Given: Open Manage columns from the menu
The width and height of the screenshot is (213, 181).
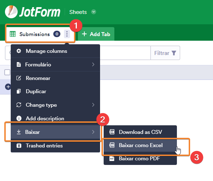Looking at the screenshot, I should (55, 51).
